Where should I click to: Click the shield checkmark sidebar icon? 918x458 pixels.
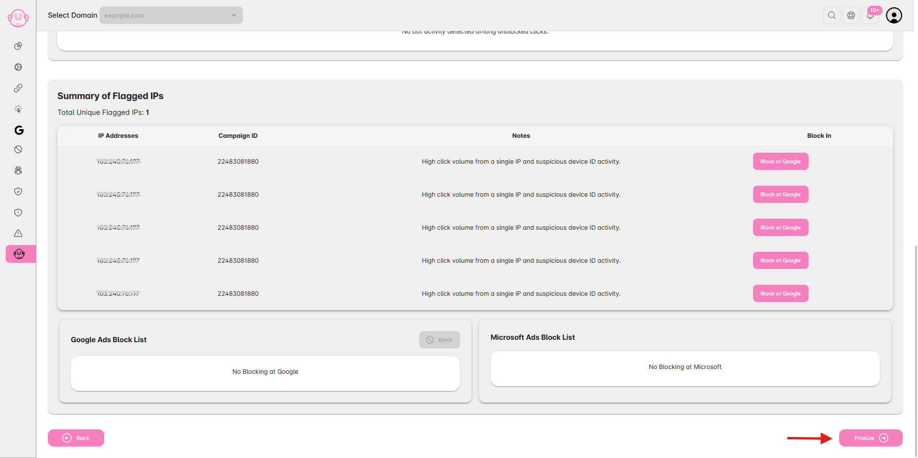point(18,191)
